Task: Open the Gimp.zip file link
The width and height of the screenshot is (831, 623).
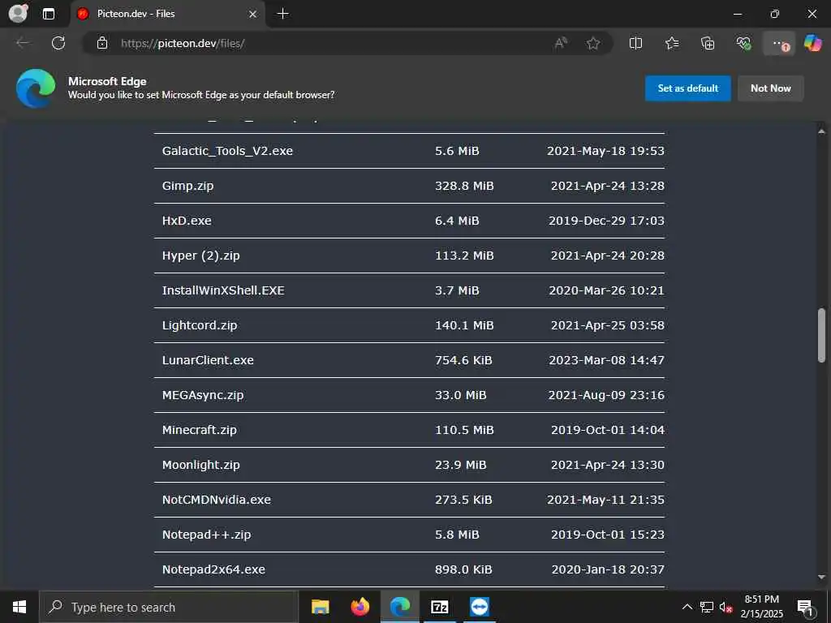Action: click(187, 186)
